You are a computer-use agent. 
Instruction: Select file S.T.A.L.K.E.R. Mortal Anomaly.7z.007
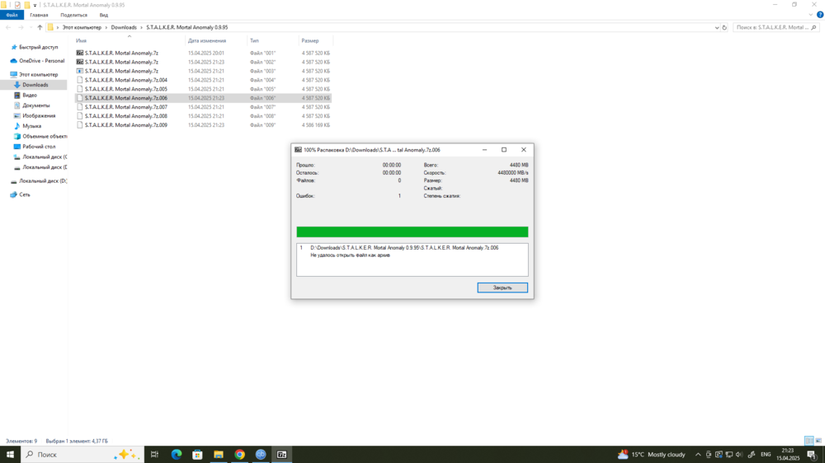(125, 107)
